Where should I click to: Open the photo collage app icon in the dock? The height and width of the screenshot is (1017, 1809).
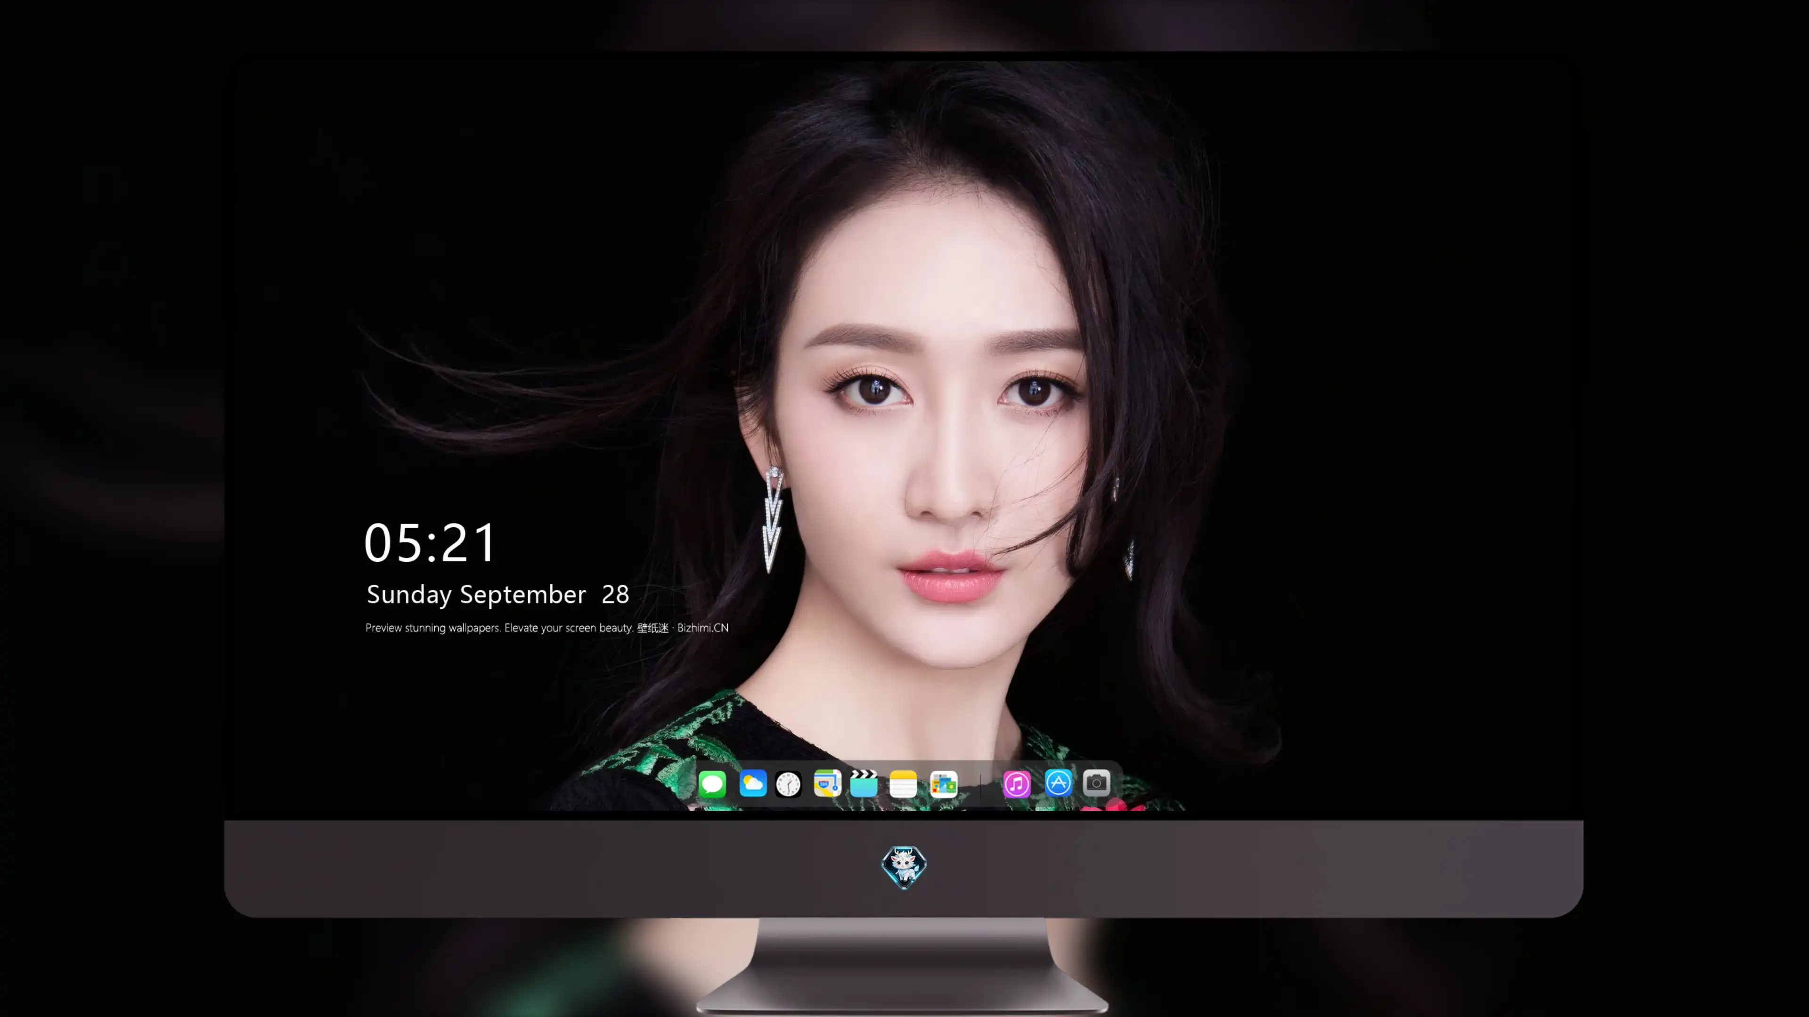tap(944, 784)
